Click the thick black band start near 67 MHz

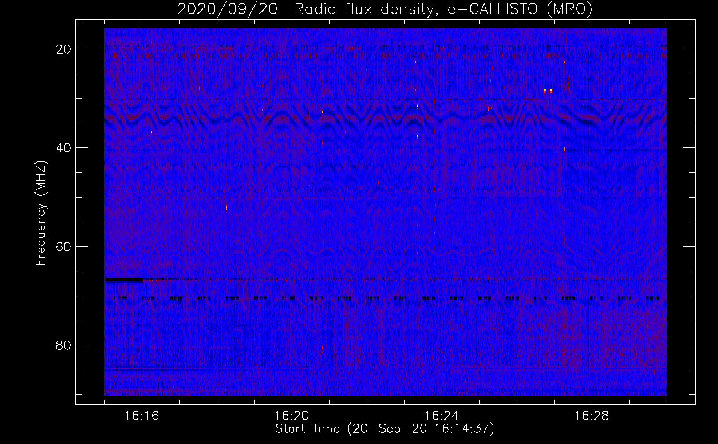124,280
